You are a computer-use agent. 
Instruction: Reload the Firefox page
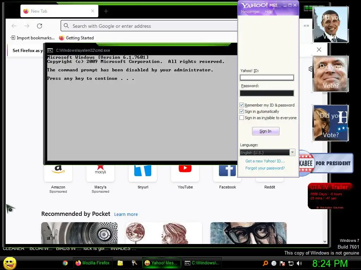tap(39, 26)
